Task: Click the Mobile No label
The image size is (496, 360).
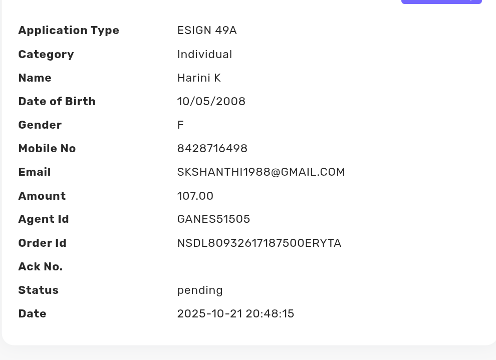Action: (x=47, y=149)
